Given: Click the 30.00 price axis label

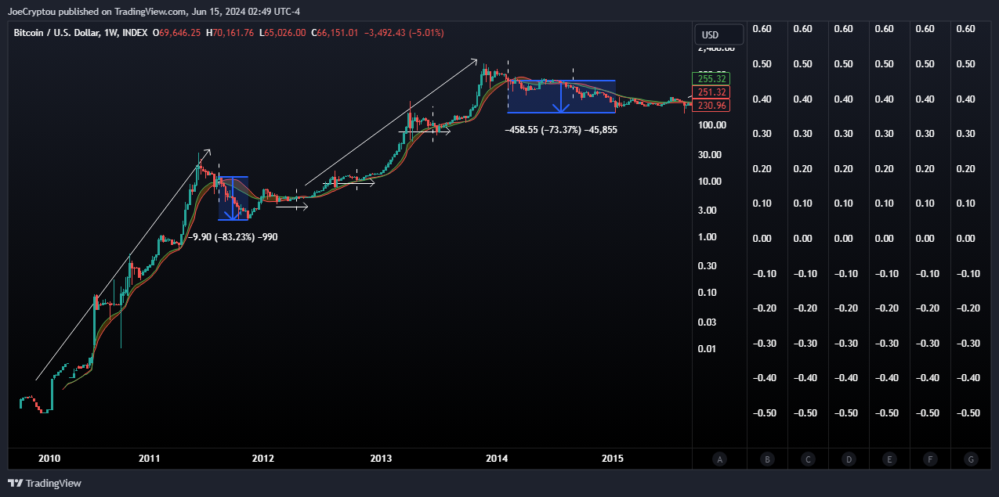Looking at the screenshot, I should 710,154.
